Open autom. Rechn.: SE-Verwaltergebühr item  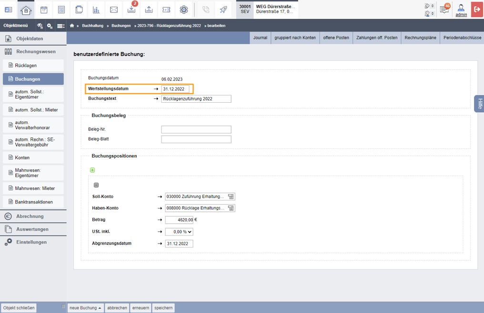click(33, 142)
